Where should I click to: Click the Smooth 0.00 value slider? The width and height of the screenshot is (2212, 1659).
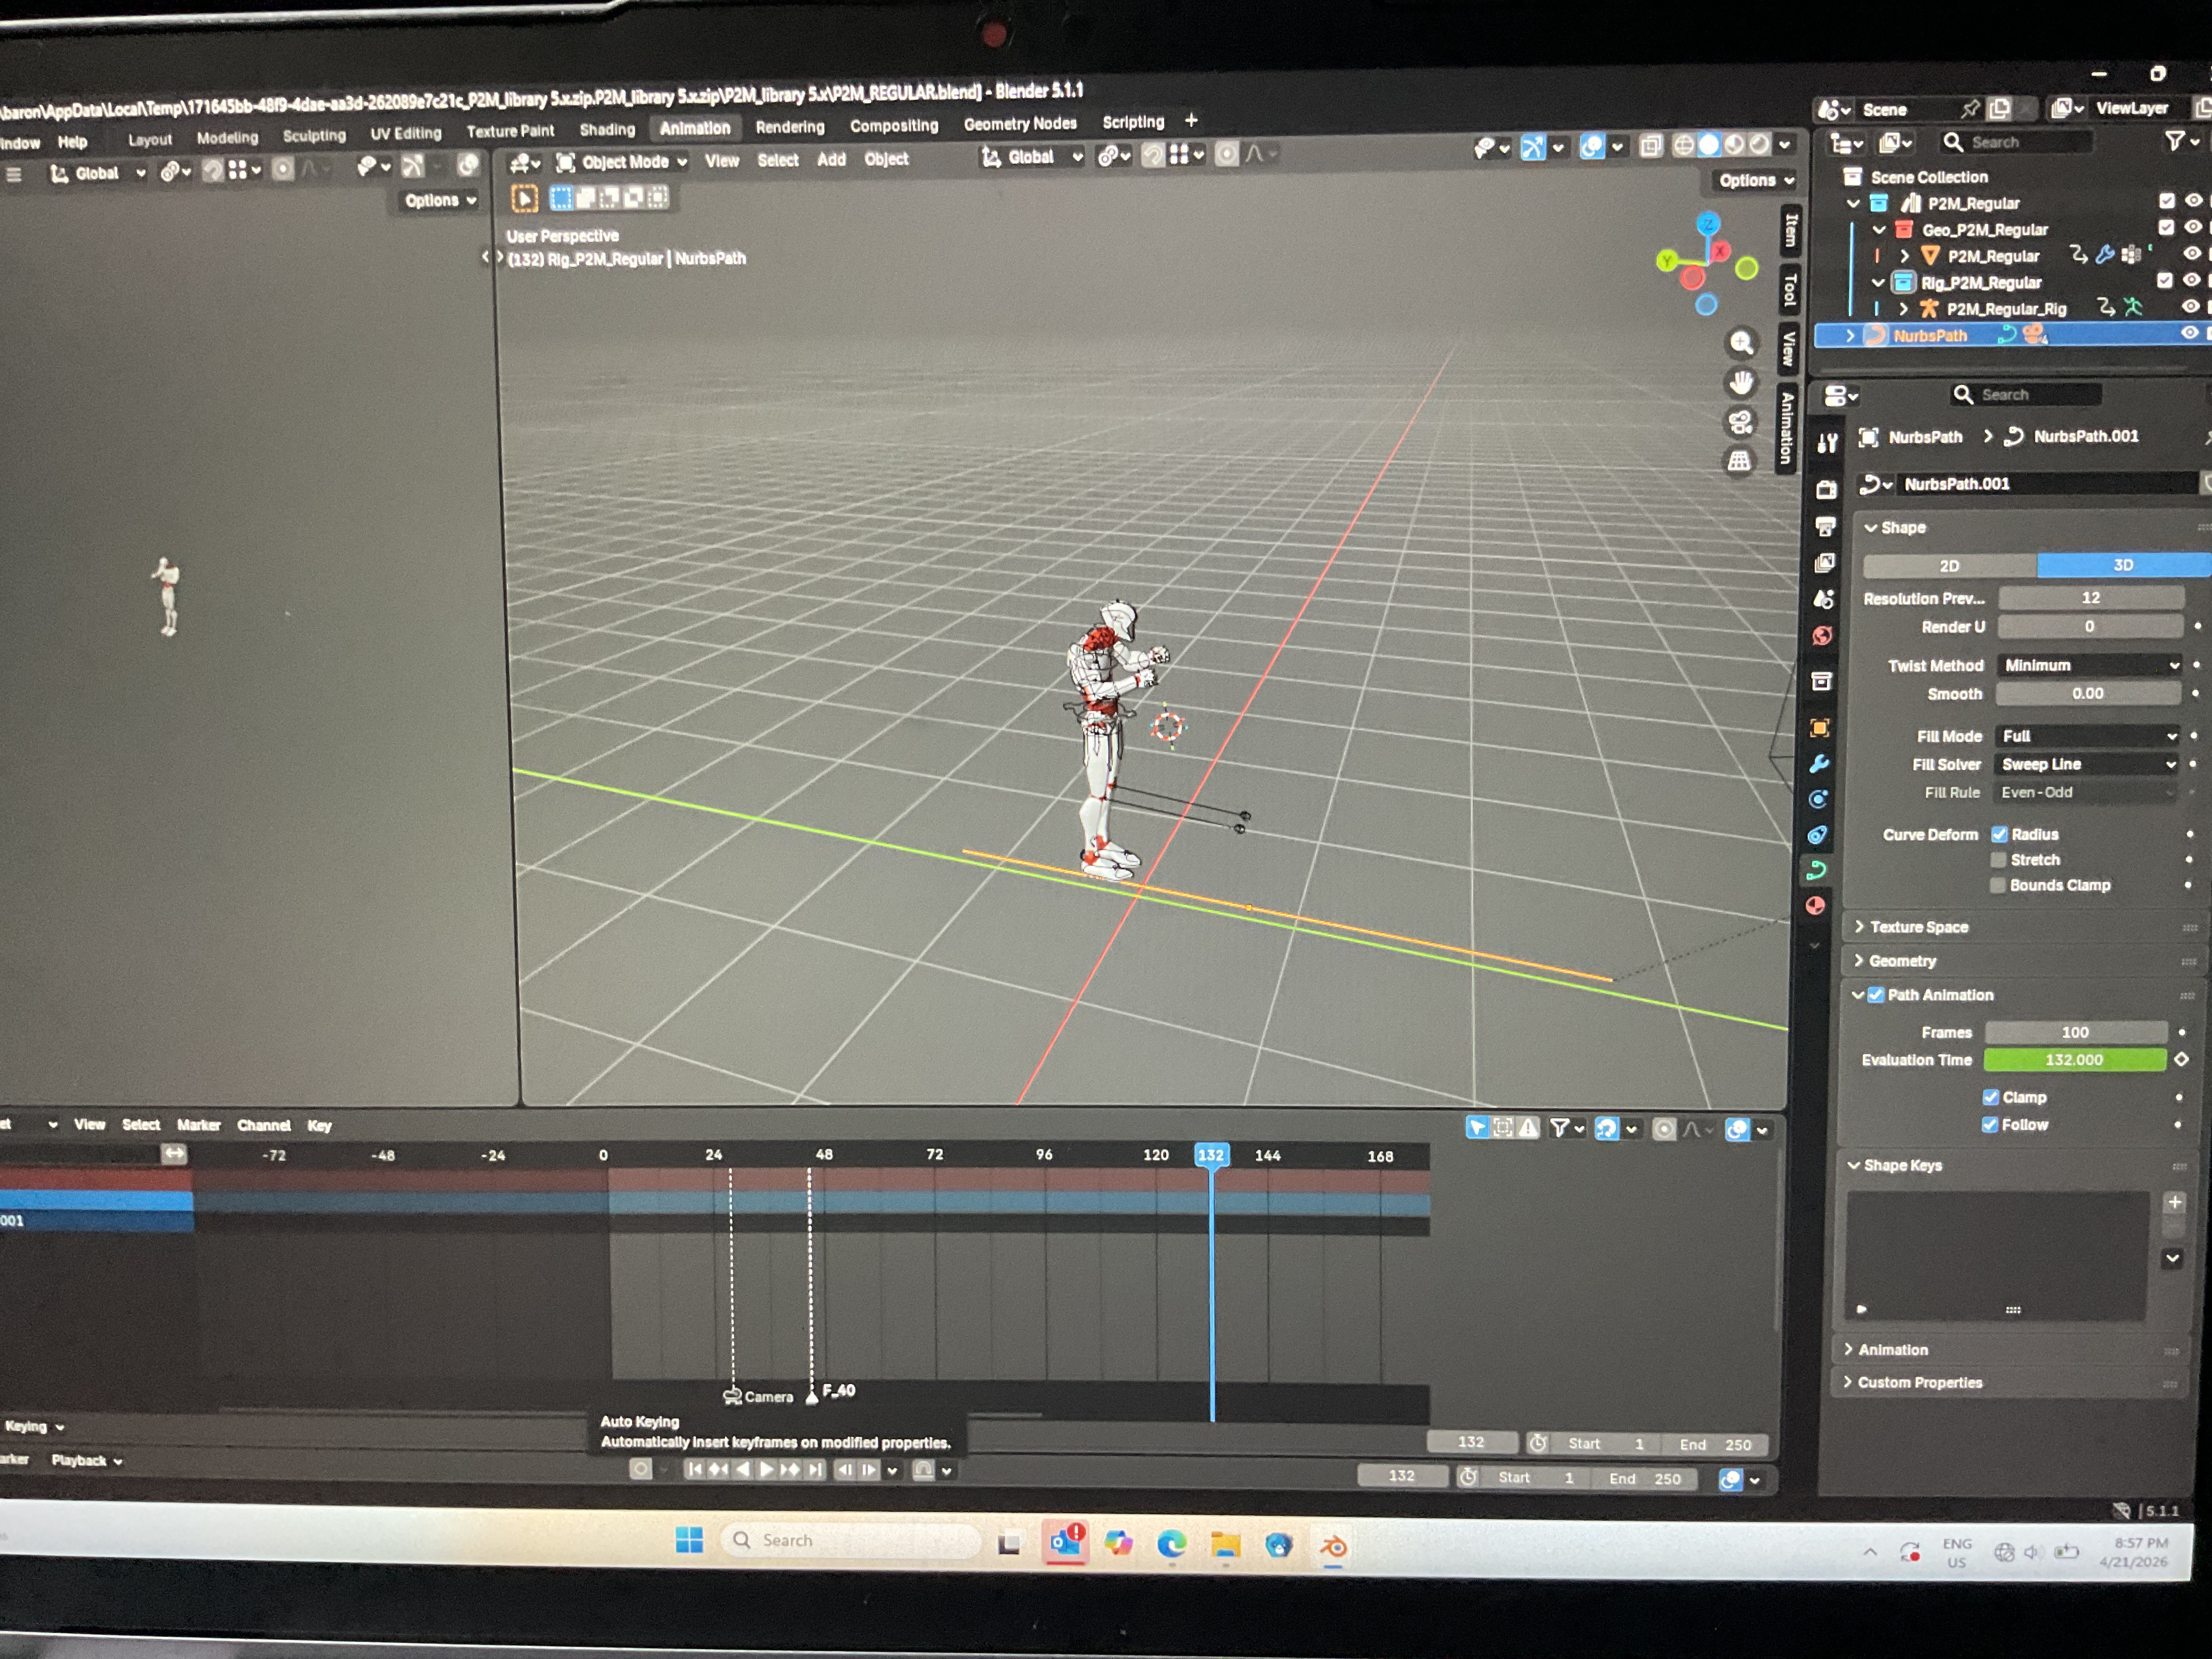click(2088, 693)
